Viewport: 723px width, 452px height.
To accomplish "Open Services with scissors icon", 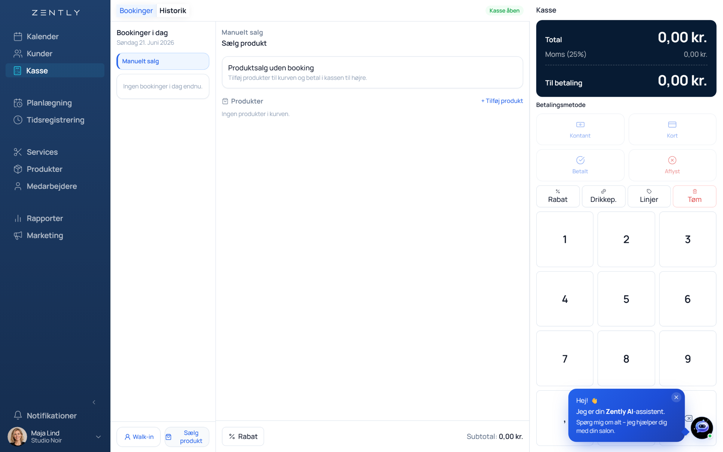I will pyautogui.click(x=55, y=152).
